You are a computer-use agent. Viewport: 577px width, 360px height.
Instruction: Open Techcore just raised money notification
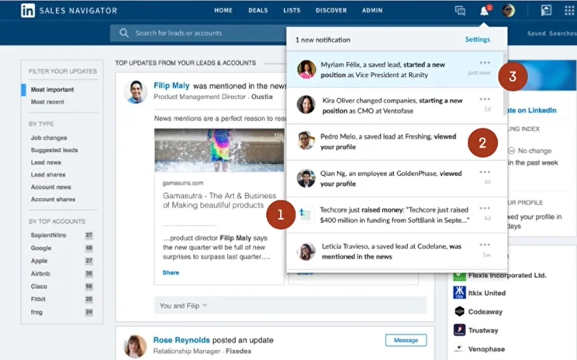(397, 215)
